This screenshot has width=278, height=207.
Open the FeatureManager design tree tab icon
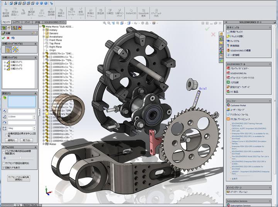point(3,28)
